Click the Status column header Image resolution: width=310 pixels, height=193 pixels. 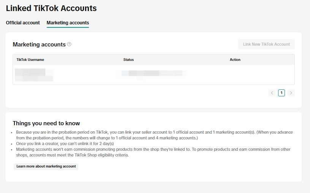pyautogui.click(x=128, y=60)
